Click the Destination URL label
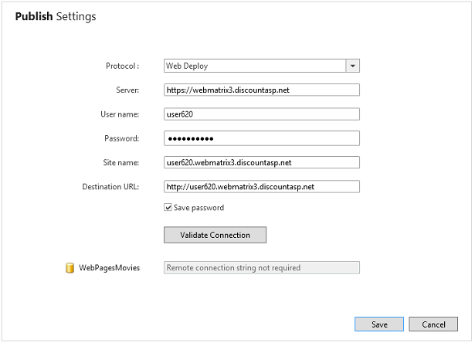Image resolution: width=475 pixels, height=343 pixels. (110, 186)
